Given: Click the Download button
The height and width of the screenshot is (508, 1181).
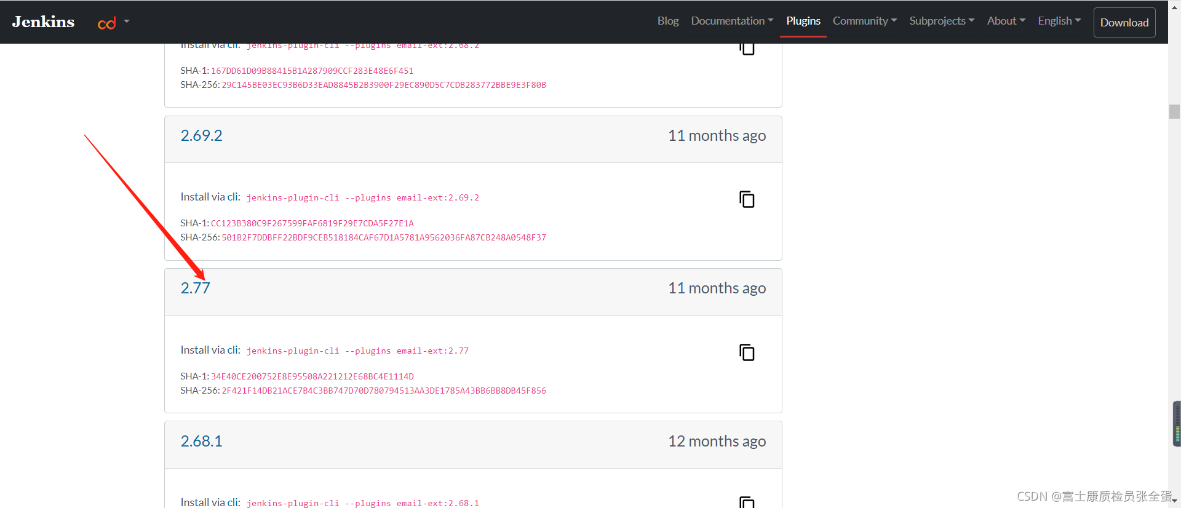Looking at the screenshot, I should coord(1124,22).
